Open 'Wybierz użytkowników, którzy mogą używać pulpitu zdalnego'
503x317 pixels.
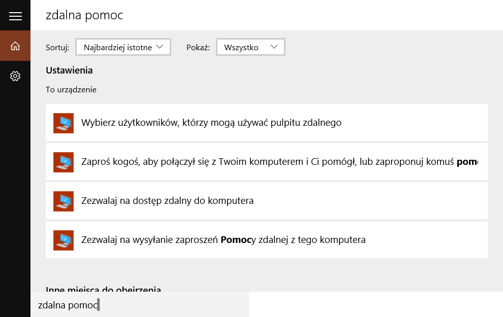(211, 123)
